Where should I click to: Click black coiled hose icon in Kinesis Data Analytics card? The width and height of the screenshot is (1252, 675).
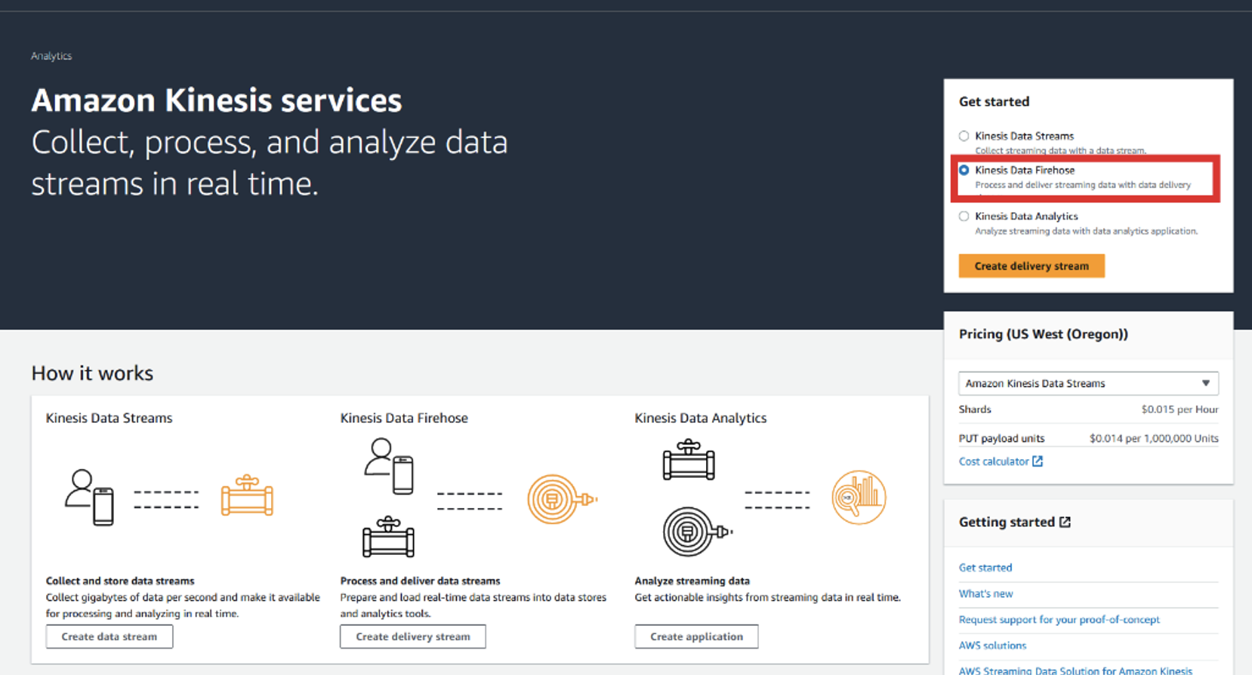(698, 532)
